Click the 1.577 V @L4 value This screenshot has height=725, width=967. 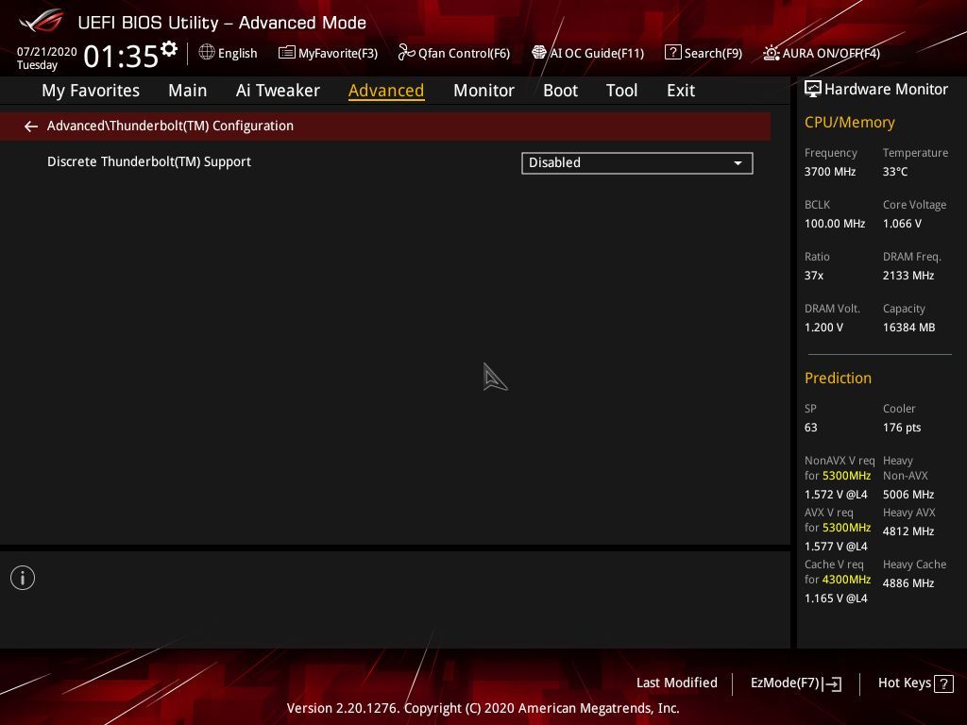pyautogui.click(x=836, y=547)
